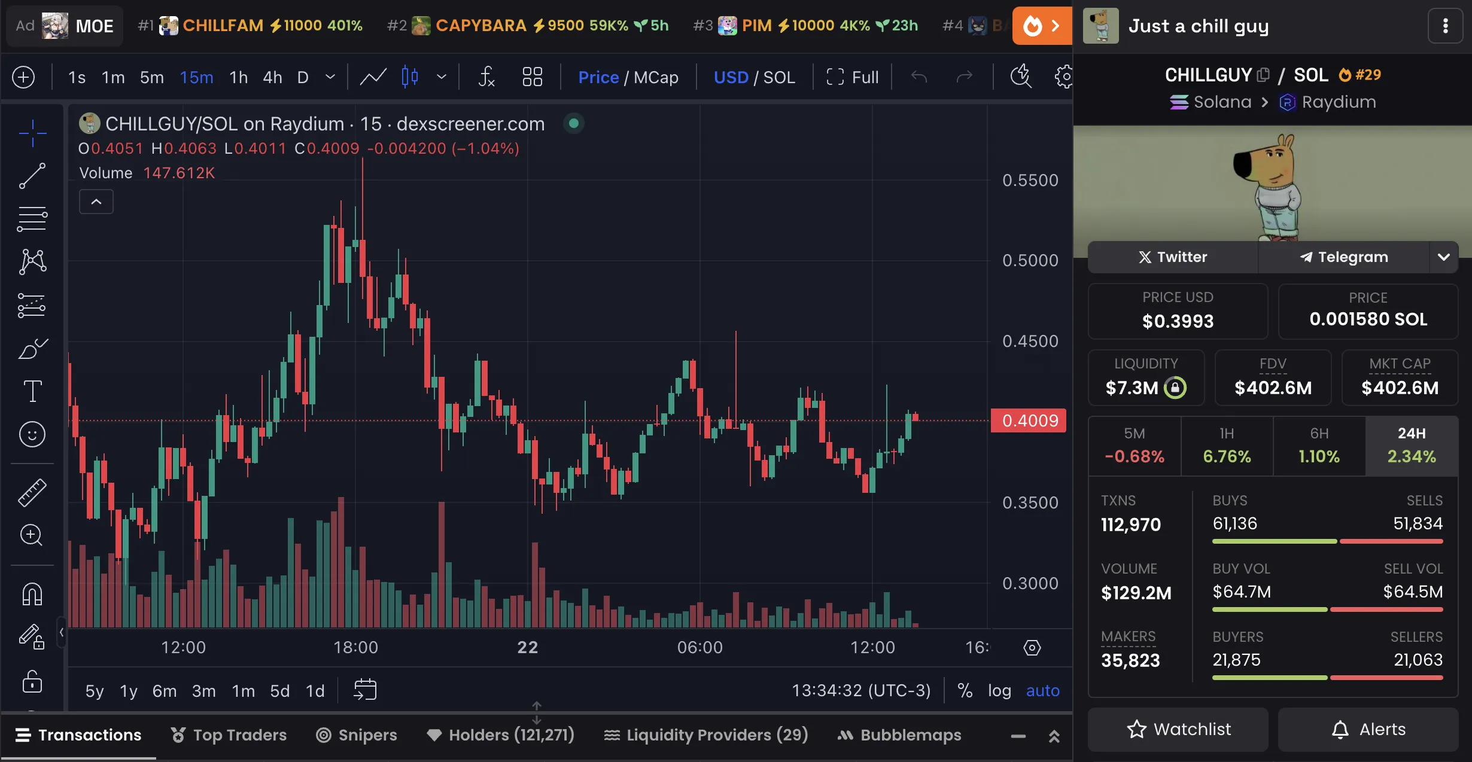Click the MOE ad token

[x=65, y=26]
